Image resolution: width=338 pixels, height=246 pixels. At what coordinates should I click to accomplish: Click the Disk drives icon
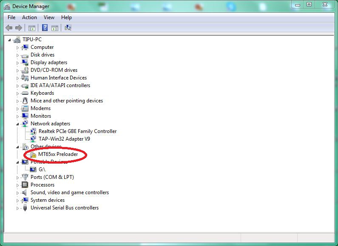point(25,55)
